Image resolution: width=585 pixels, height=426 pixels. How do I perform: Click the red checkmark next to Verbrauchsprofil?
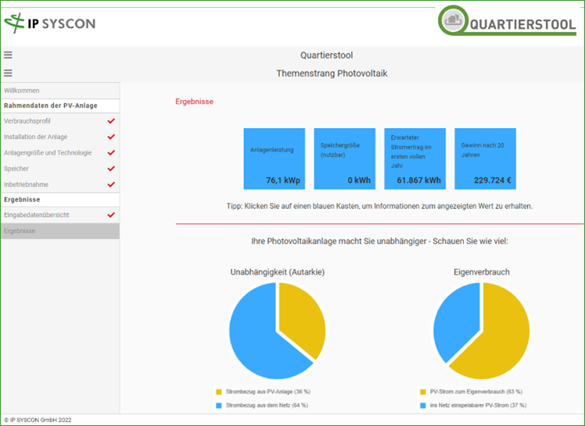[x=111, y=121]
